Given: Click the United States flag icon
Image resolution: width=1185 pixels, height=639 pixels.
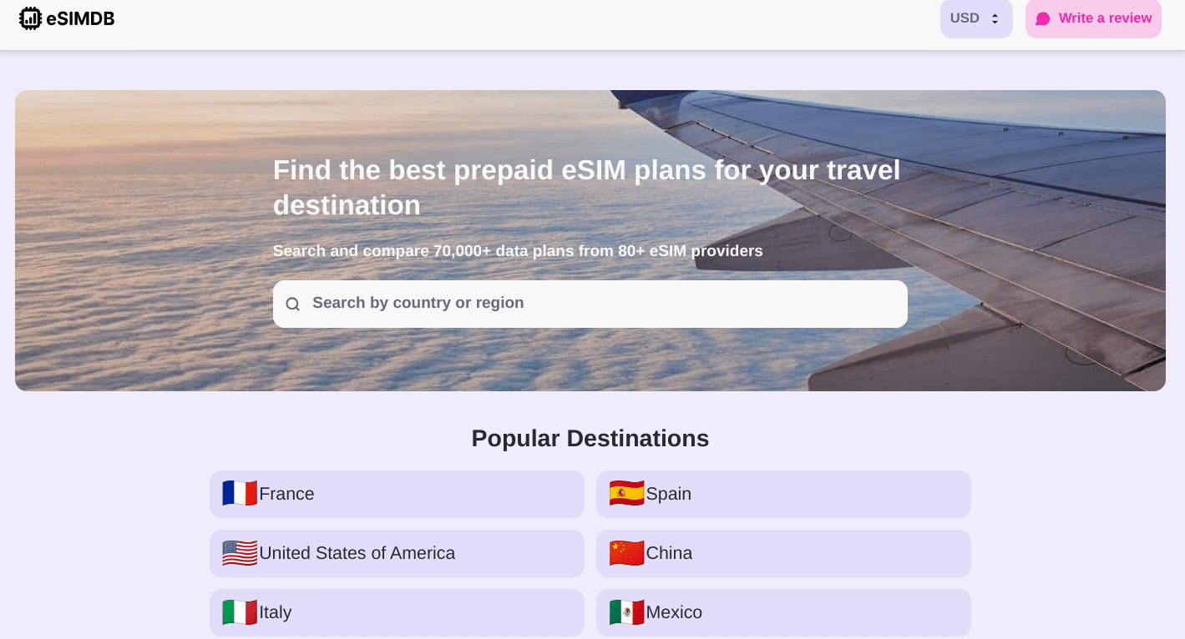Looking at the screenshot, I should pyautogui.click(x=240, y=553).
